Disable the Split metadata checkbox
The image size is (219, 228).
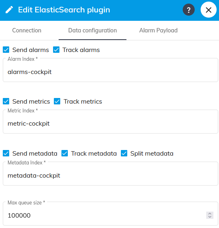point(124,154)
